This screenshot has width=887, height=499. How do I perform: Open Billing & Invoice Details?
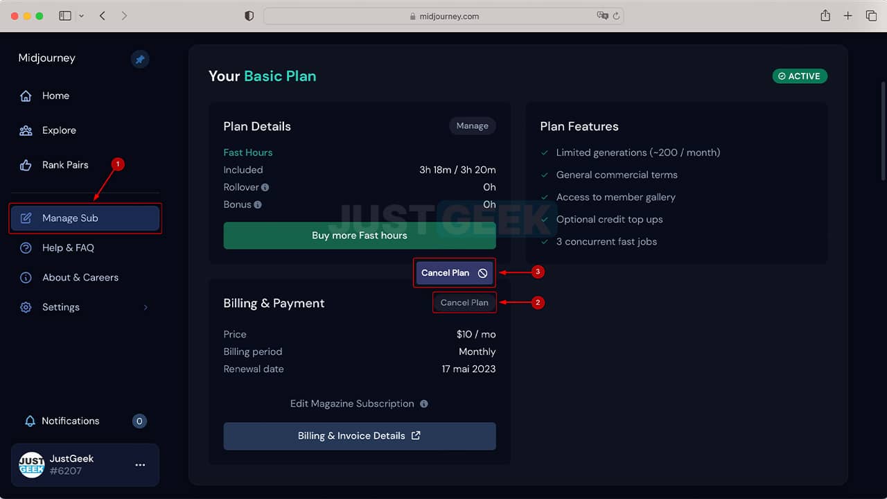(x=360, y=436)
